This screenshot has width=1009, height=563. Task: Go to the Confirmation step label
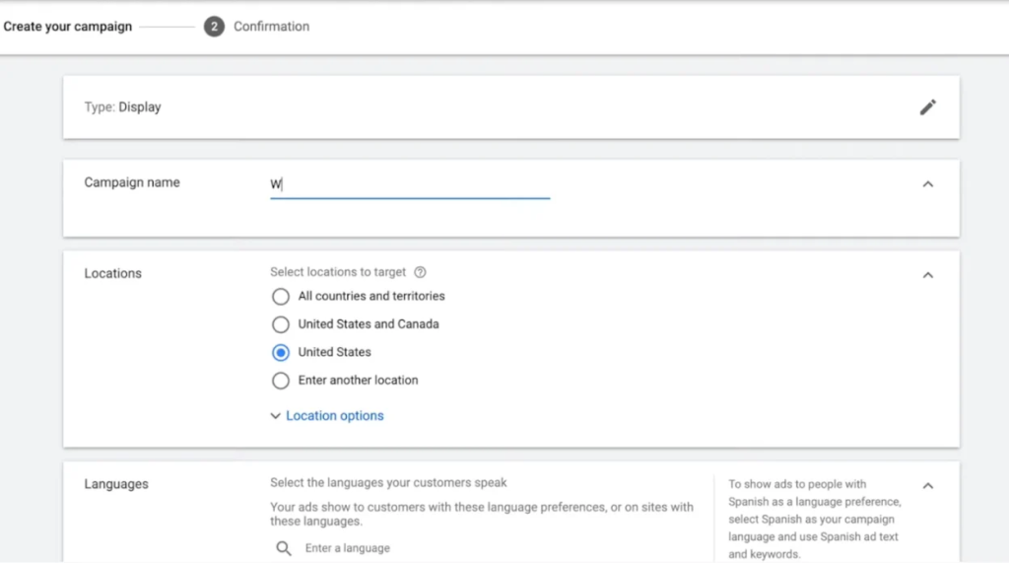point(271,27)
